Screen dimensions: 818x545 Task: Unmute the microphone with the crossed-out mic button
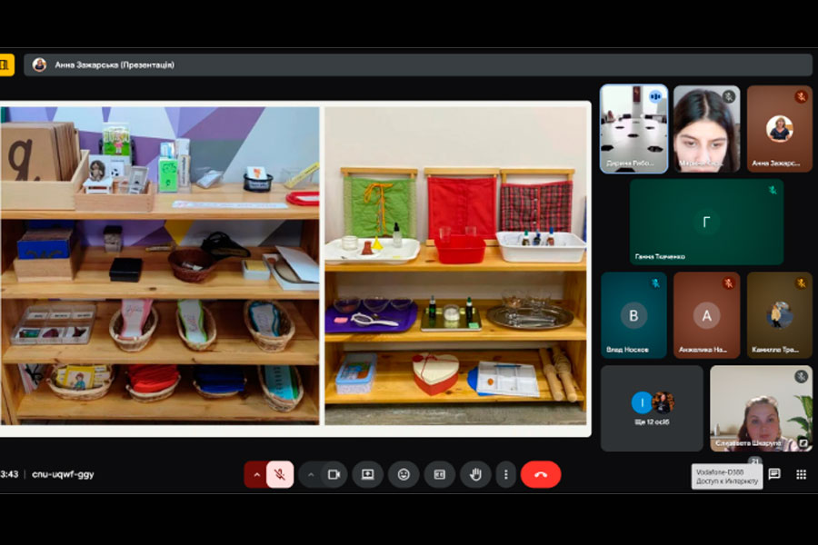tap(280, 474)
